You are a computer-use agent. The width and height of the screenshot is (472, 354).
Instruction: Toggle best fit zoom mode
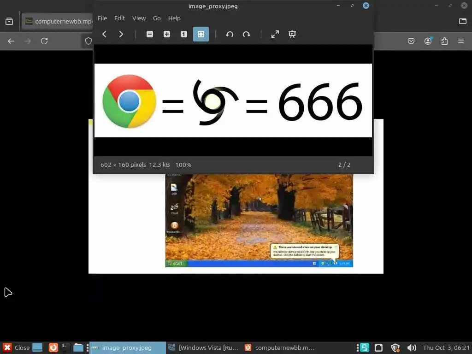(x=201, y=34)
